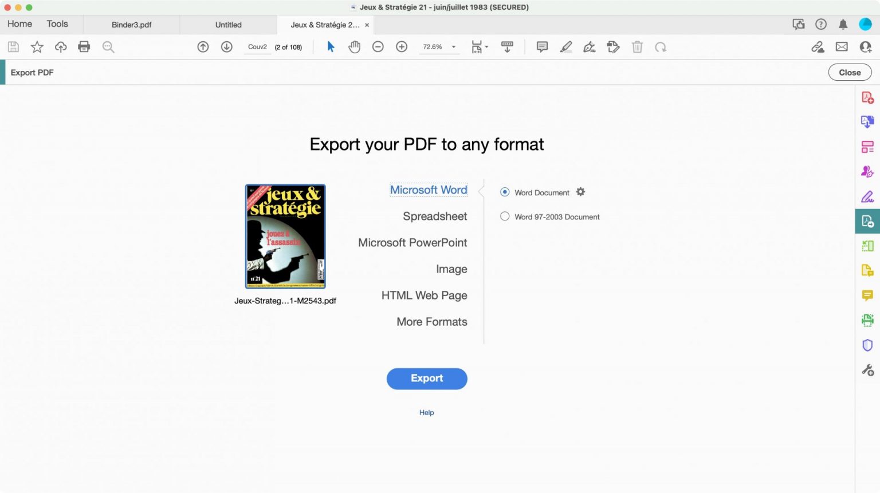Image resolution: width=880 pixels, height=493 pixels.
Task: Select the Jeux-Strategie PDF cover thumbnail
Action: [285, 236]
